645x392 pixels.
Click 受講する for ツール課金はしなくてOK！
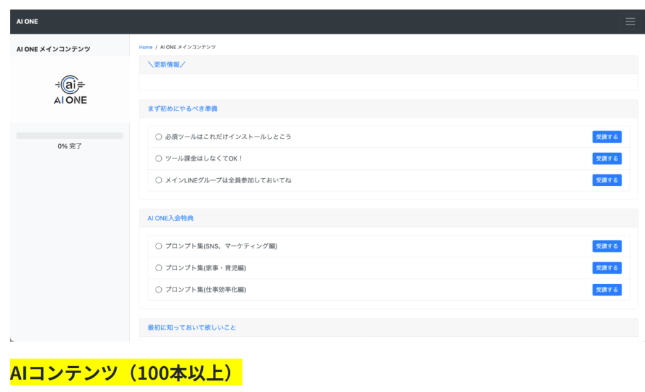pyautogui.click(x=607, y=159)
